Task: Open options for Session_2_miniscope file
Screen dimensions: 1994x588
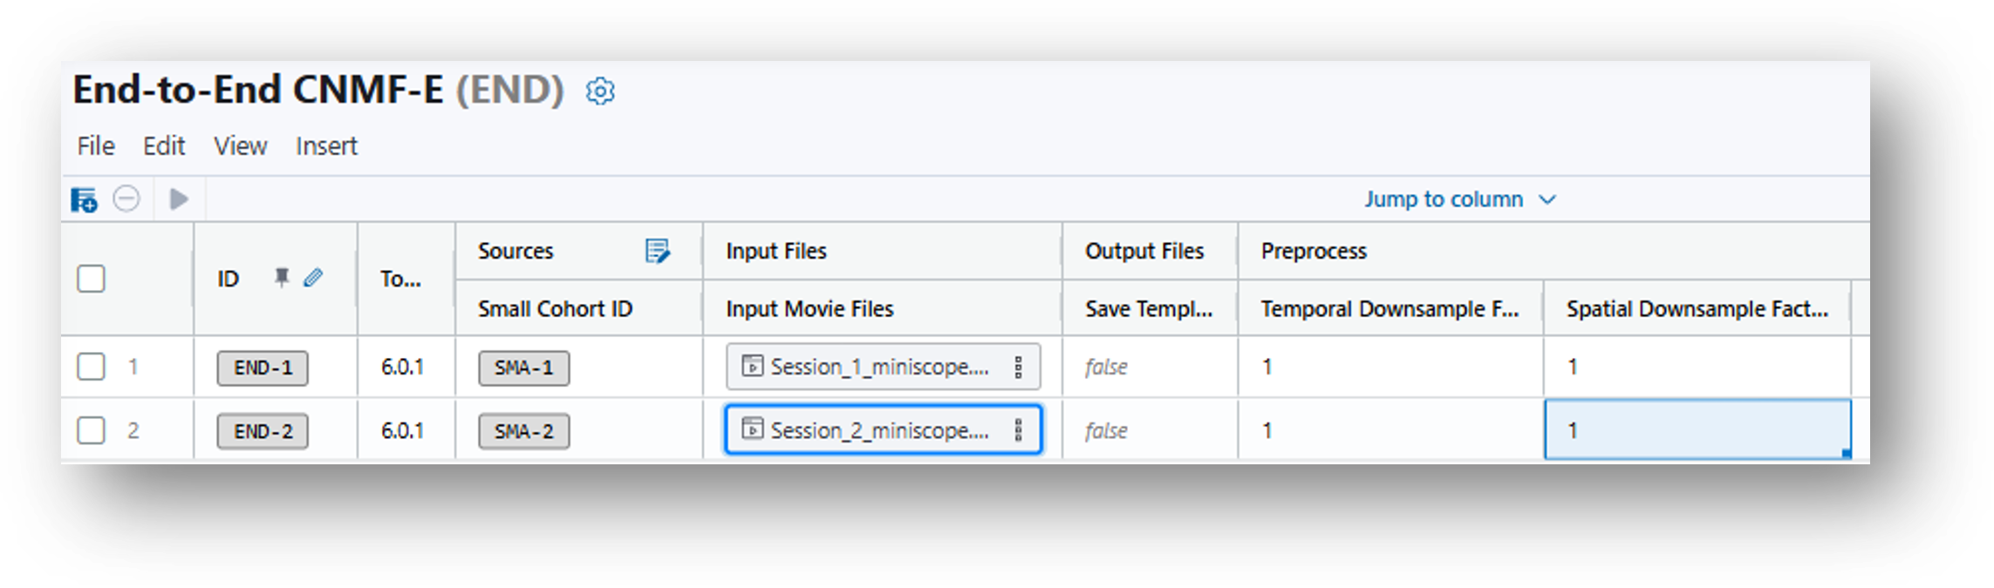Action: point(1018,430)
